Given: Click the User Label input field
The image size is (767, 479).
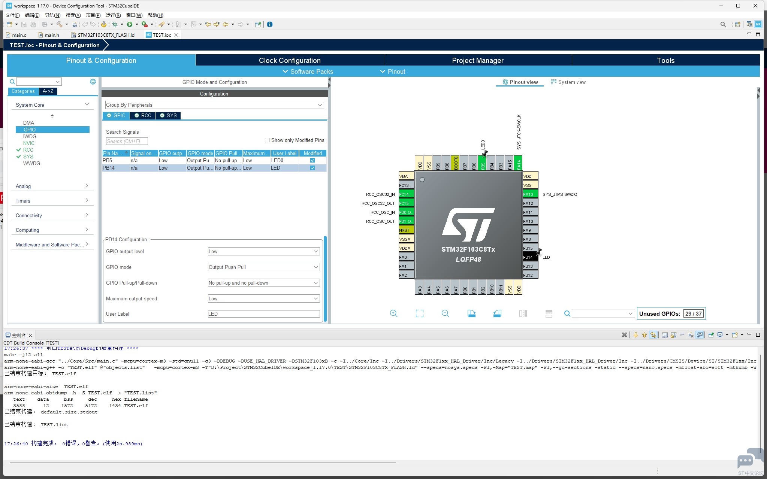Looking at the screenshot, I should pyautogui.click(x=264, y=314).
